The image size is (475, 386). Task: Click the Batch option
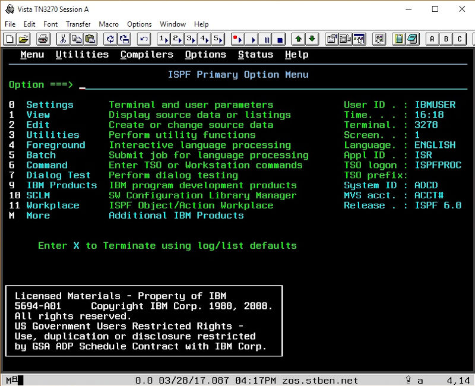41,155
